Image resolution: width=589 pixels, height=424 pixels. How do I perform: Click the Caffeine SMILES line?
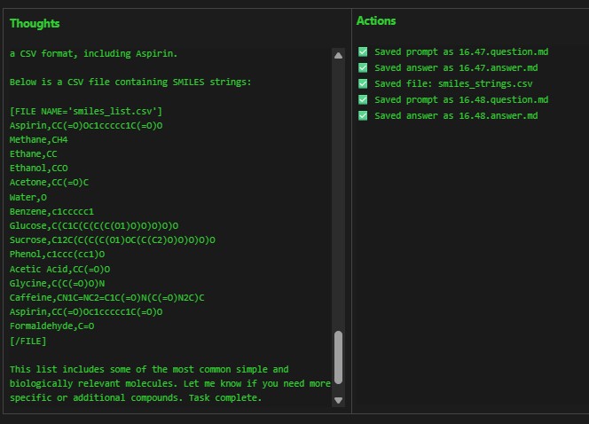107,297
